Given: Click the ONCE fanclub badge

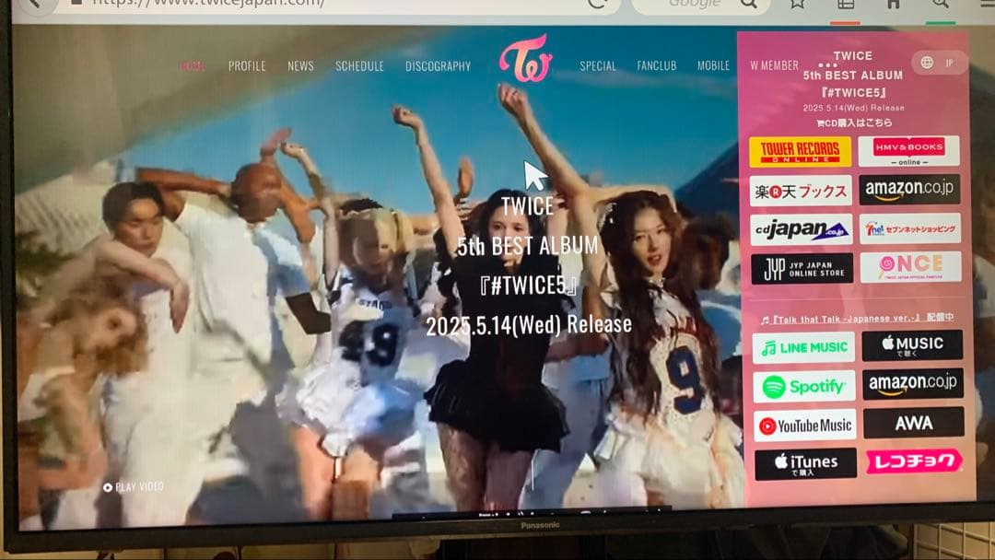Looking at the screenshot, I should point(909,266).
